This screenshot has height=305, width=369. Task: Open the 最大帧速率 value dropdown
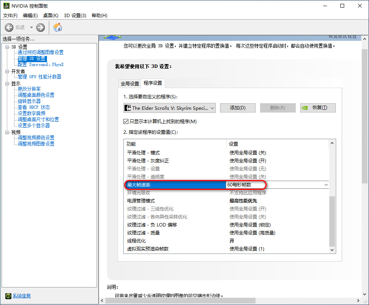[326, 185]
